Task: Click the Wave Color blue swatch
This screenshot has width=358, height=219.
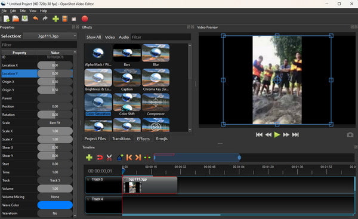Action: click(55, 205)
